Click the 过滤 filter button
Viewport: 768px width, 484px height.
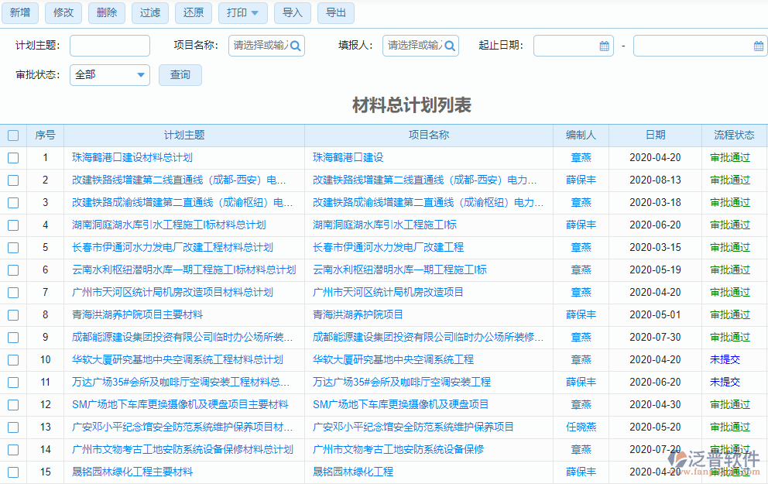[149, 13]
